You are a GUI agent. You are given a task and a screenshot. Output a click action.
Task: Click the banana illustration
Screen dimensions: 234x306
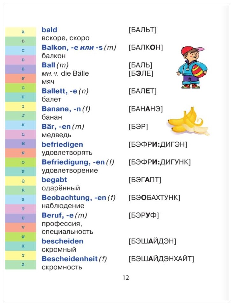188,121
